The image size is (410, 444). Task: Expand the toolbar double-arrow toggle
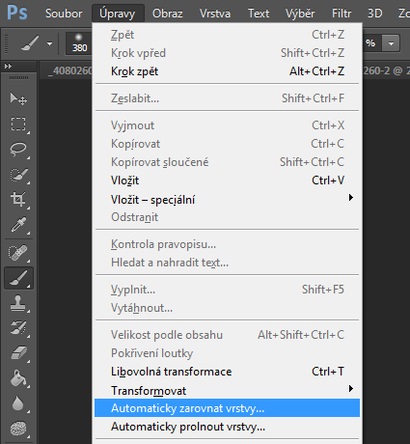coord(8,67)
